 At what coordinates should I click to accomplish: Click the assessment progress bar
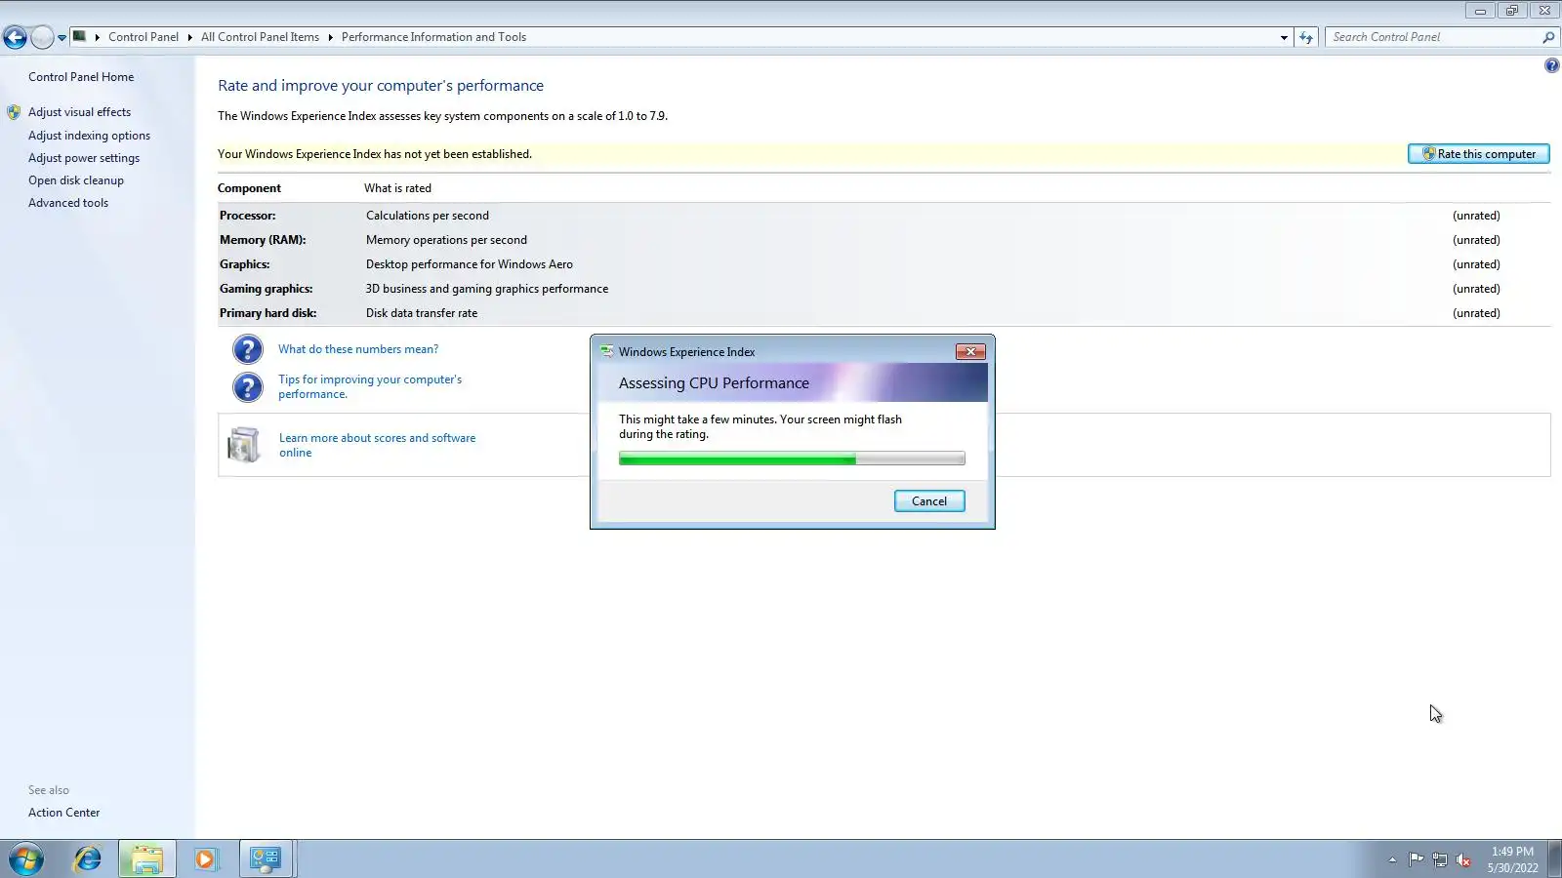point(792,459)
